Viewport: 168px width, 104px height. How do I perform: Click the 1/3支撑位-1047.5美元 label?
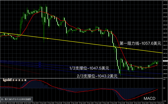click(89, 68)
